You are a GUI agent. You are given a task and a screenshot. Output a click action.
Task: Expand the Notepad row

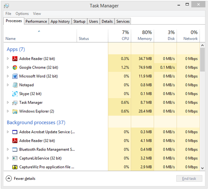pos(8,85)
